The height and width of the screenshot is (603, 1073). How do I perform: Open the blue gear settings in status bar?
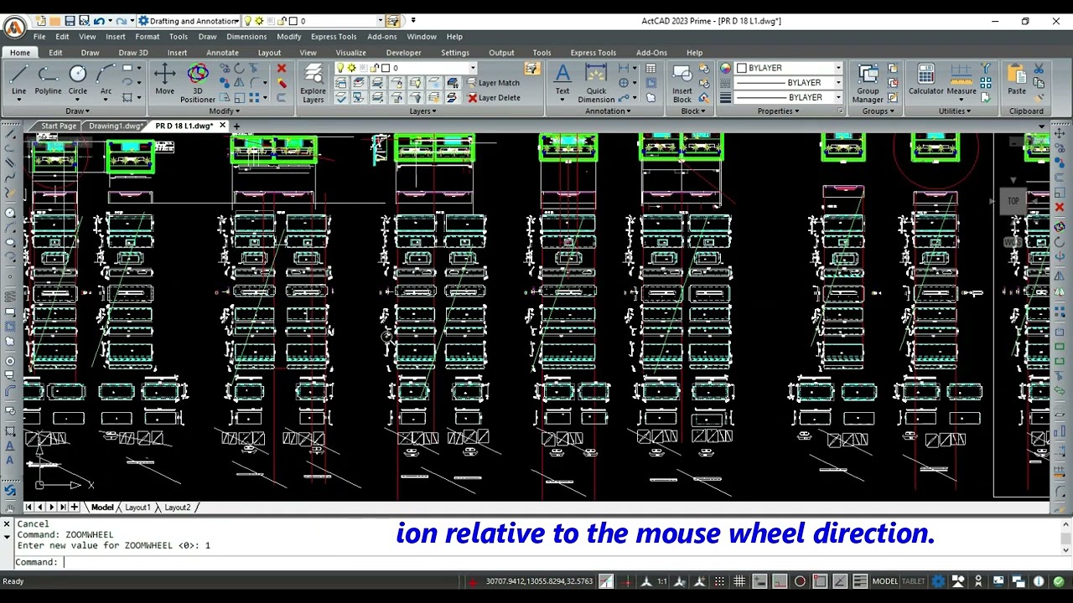pos(938,581)
